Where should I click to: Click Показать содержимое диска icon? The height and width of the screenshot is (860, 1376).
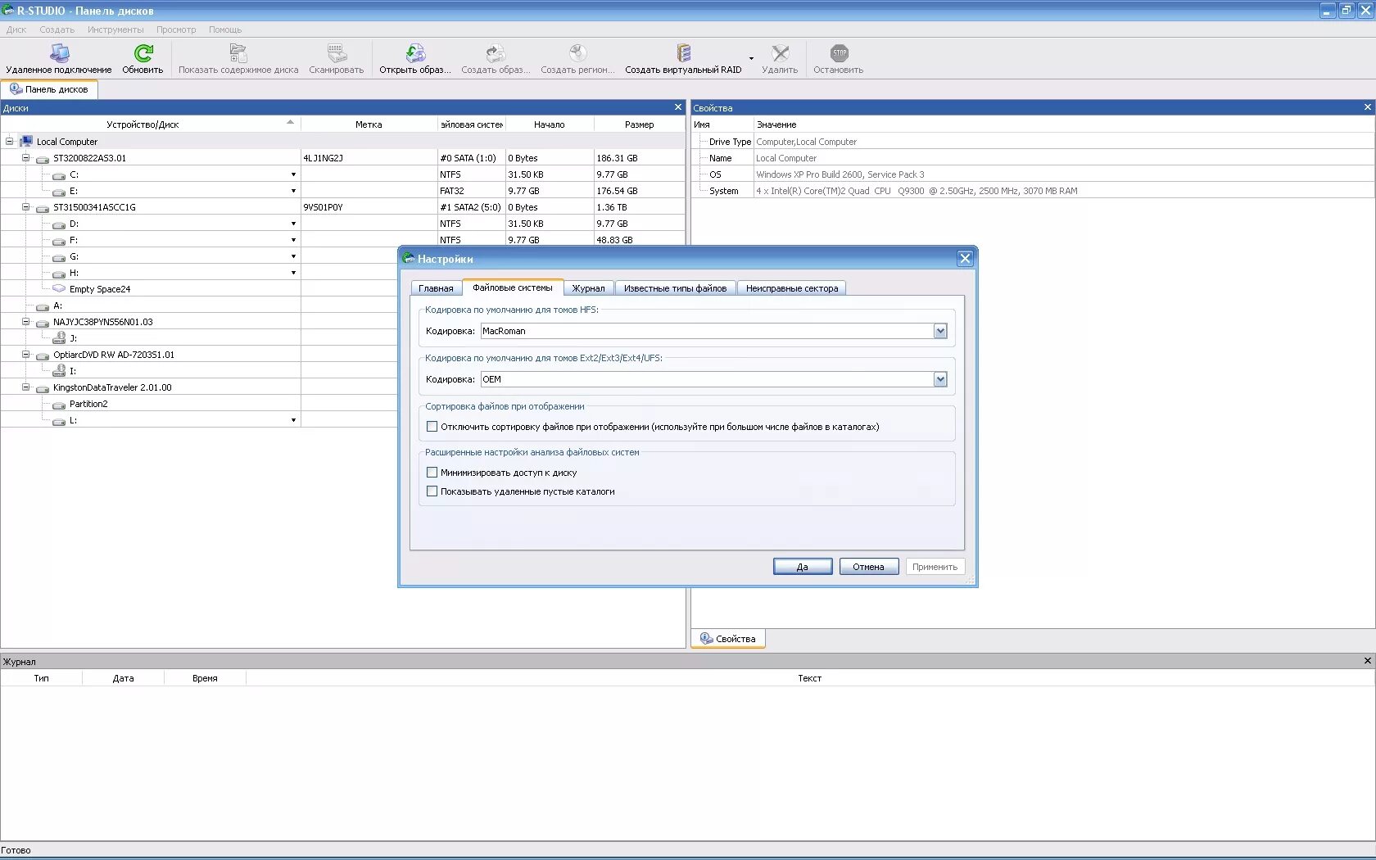pyautogui.click(x=238, y=53)
